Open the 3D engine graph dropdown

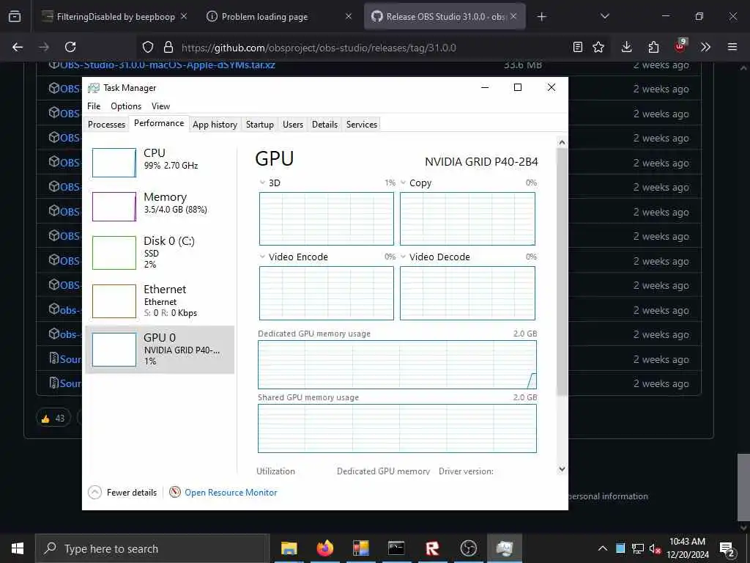[262, 183]
